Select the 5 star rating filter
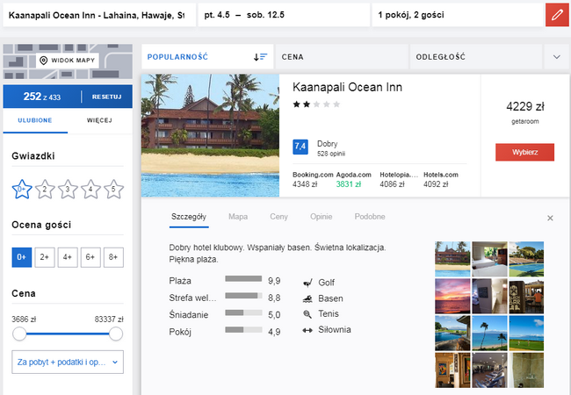The width and height of the screenshot is (571, 395). 112,188
